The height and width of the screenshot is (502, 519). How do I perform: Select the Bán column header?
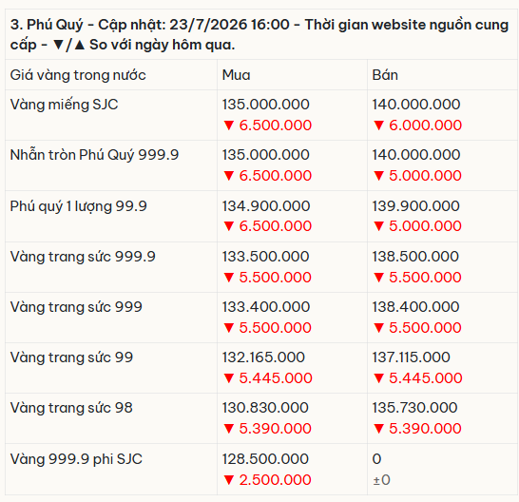tap(385, 75)
